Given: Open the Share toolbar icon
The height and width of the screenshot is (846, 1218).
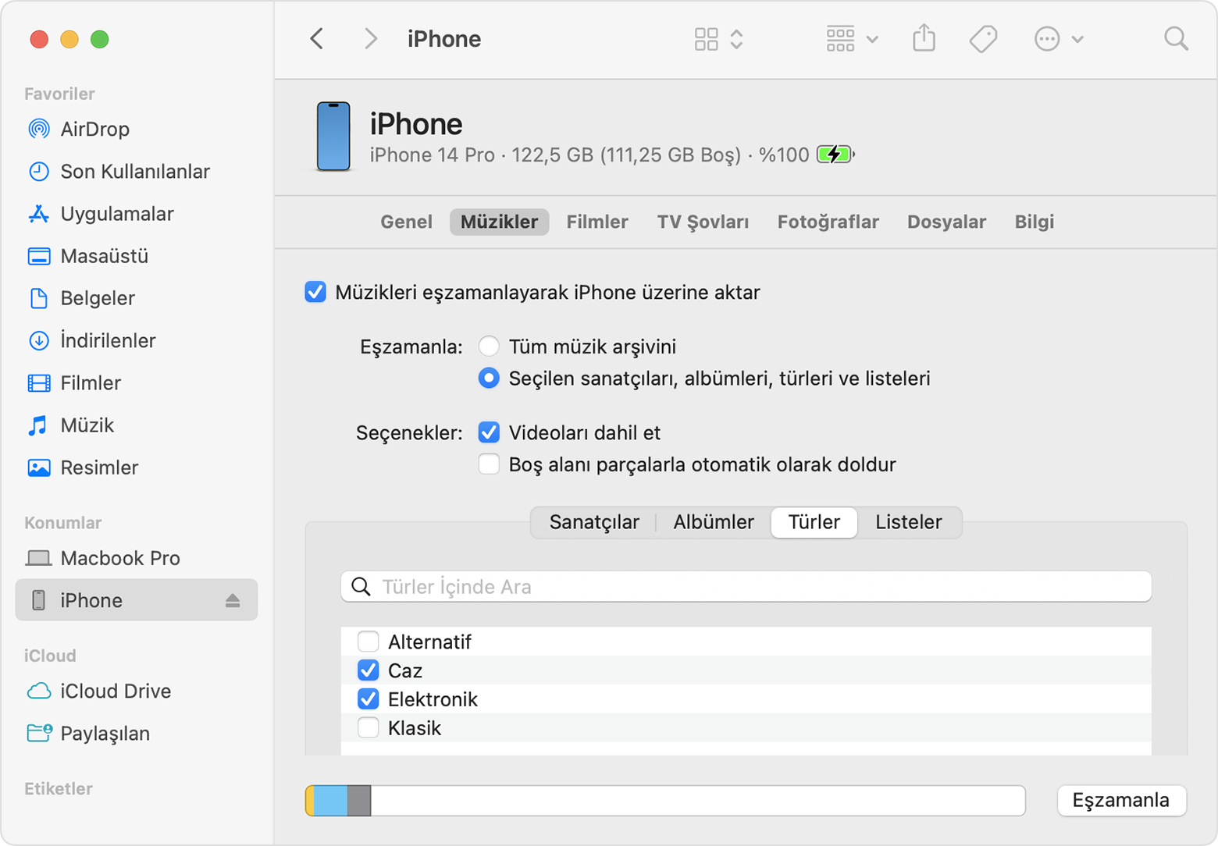Looking at the screenshot, I should coord(924,38).
